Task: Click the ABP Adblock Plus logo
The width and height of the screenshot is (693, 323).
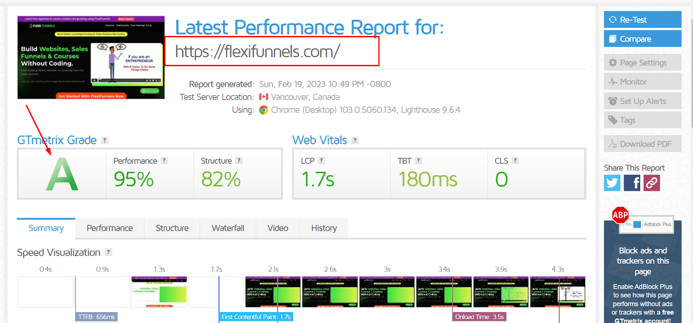Action: (620, 215)
